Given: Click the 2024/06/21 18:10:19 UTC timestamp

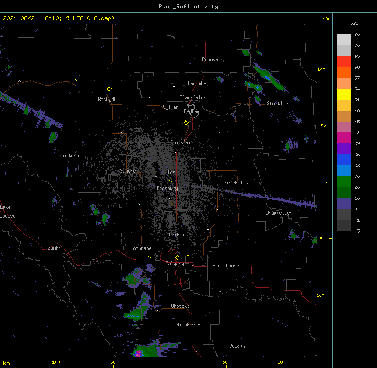Looking at the screenshot, I should [59, 18].
